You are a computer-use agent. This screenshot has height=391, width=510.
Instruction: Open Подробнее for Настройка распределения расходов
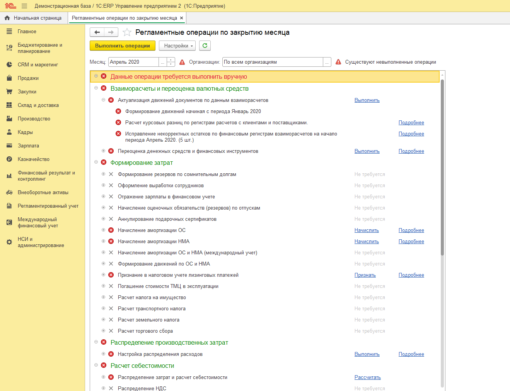[411, 354]
